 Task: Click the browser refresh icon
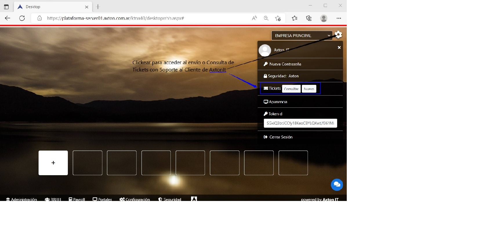pos(22,18)
